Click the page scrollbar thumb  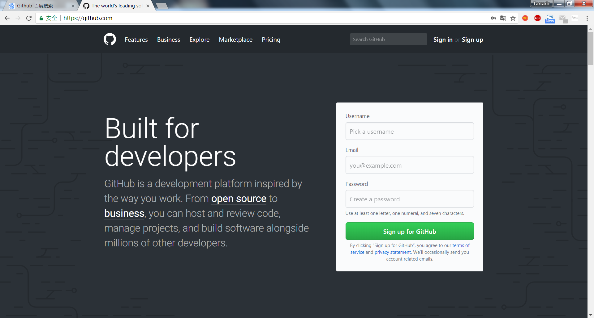coord(591,48)
